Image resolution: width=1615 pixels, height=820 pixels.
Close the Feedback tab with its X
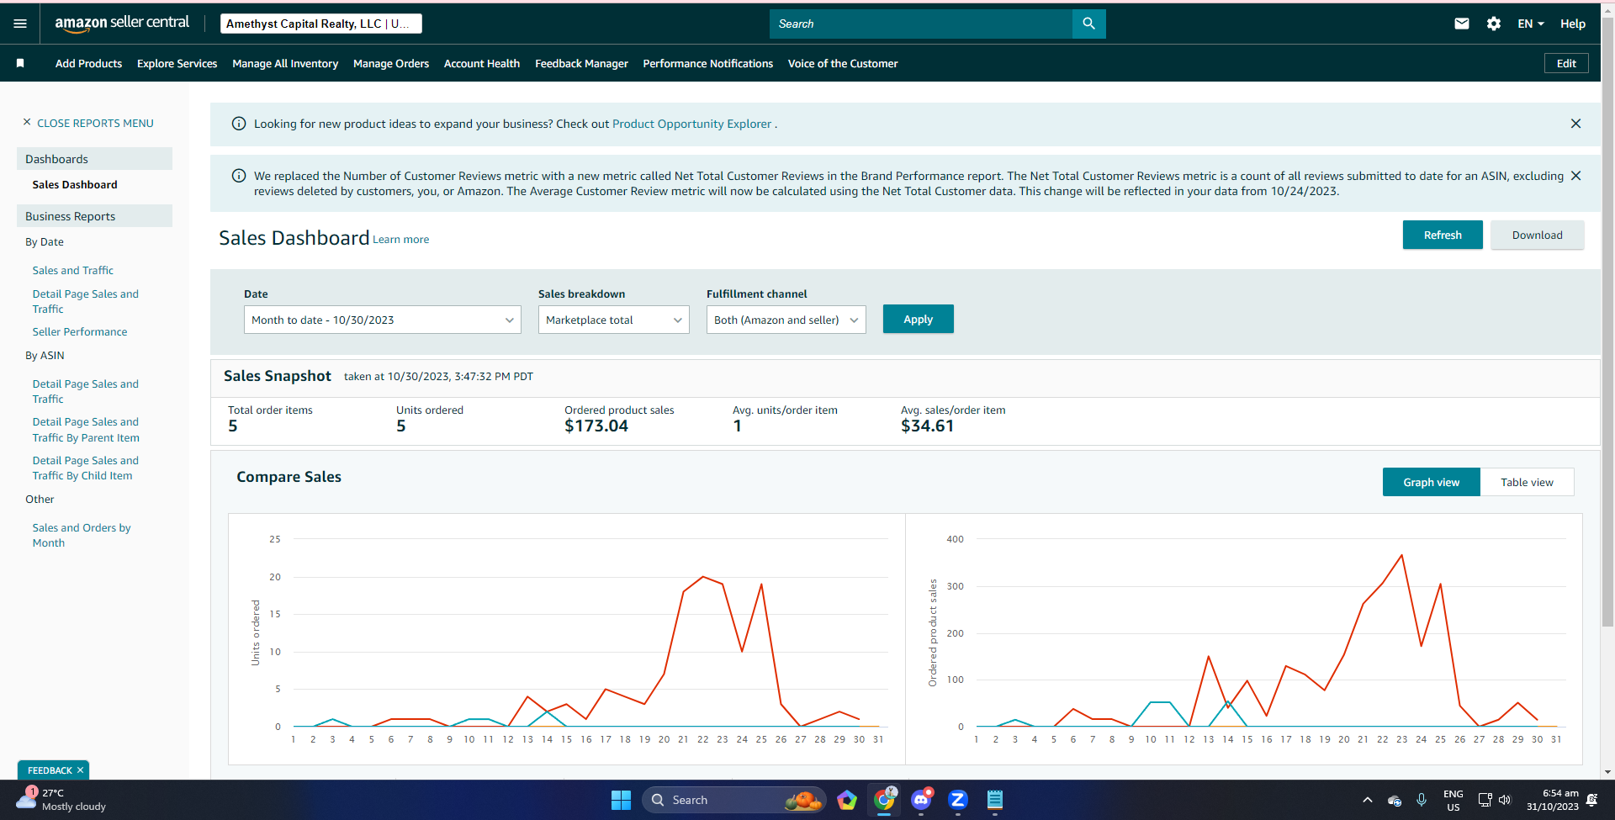81,770
